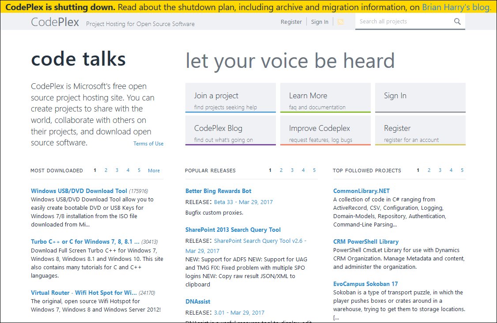The height and width of the screenshot is (323, 497).
Task: Open EvoCampus Sokoban 17 project
Action: click(x=365, y=284)
